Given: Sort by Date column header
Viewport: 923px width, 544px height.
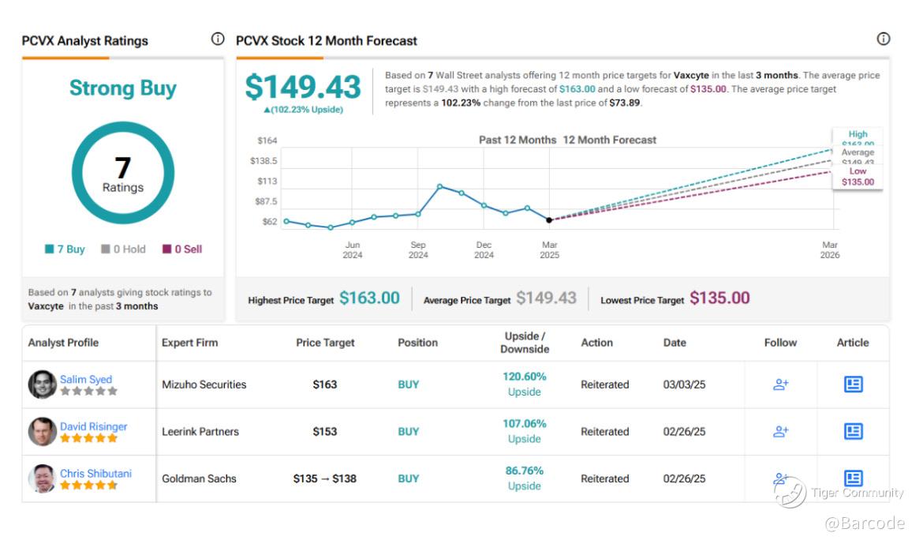Looking at the screenshot, I should coord(674,343).
